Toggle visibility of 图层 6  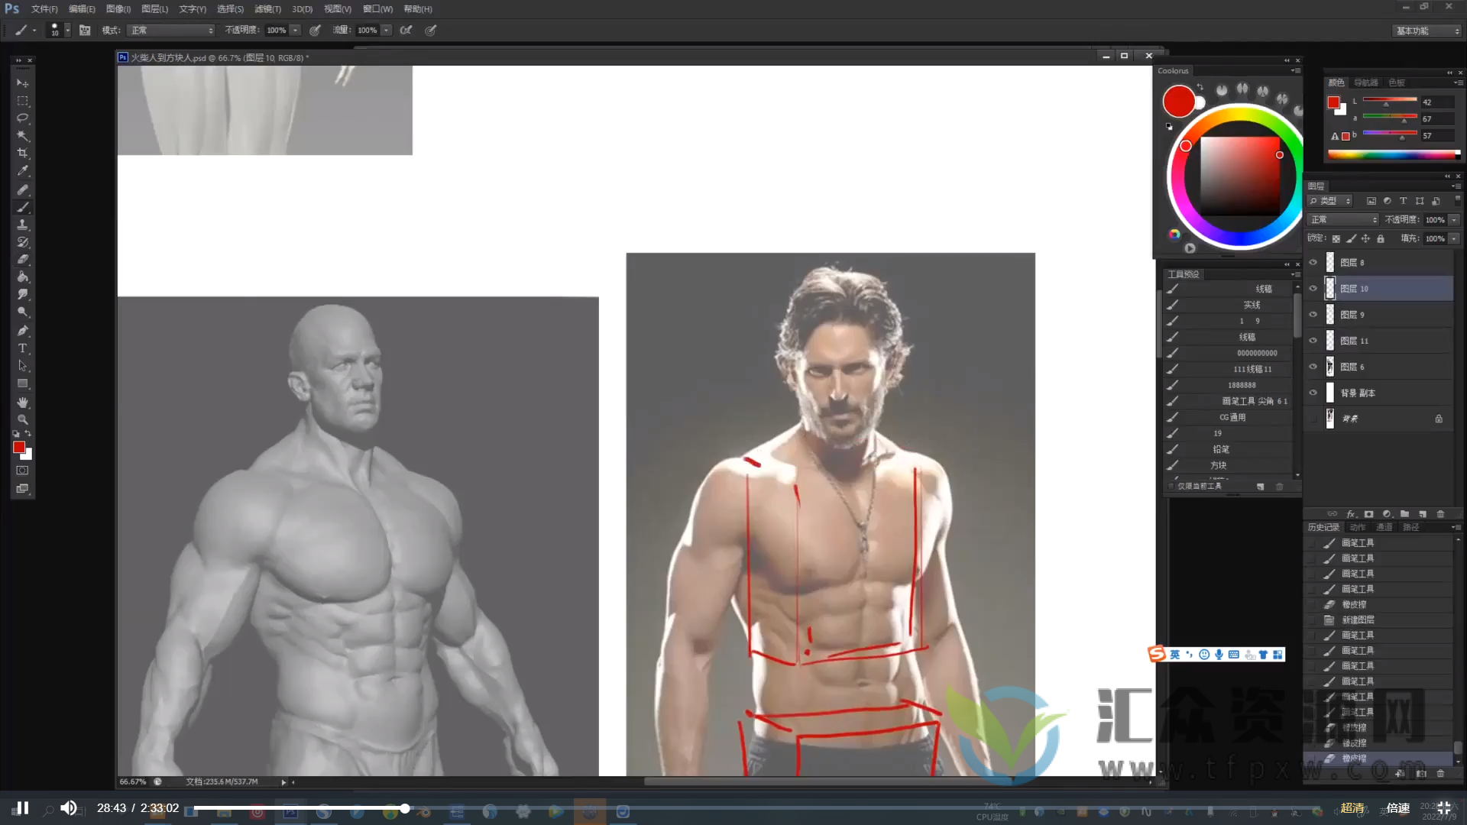click(x=1313, y=367)
